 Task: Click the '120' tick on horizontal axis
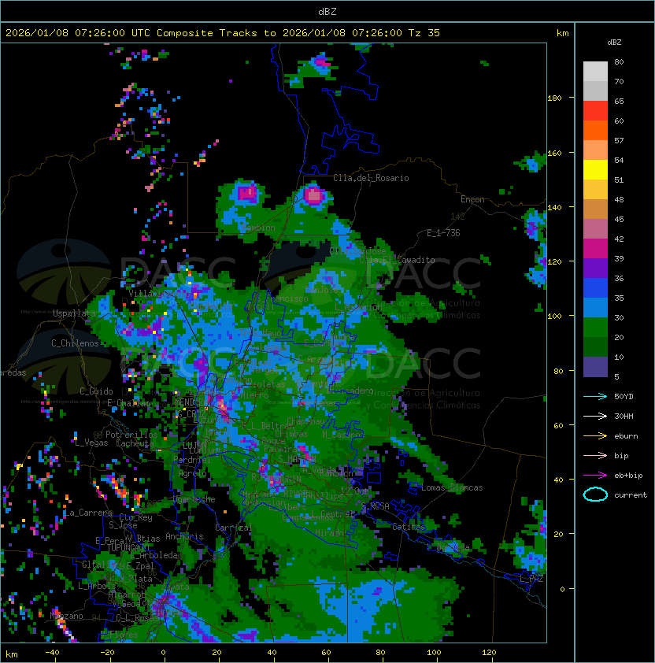tap(489, 653)
